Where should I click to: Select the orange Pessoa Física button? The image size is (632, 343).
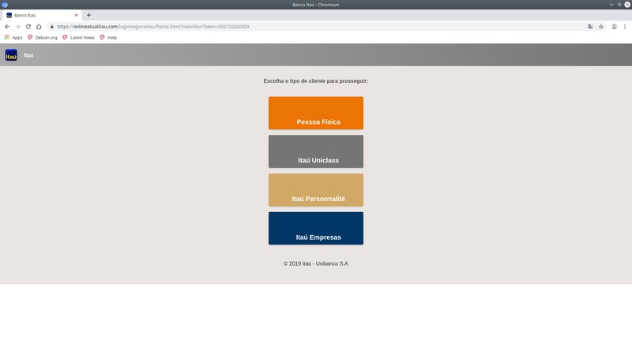316,113
